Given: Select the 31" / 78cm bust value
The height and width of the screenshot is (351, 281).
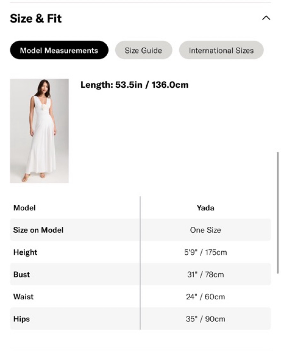Looking at the screenshot, I should click(205, 274).
